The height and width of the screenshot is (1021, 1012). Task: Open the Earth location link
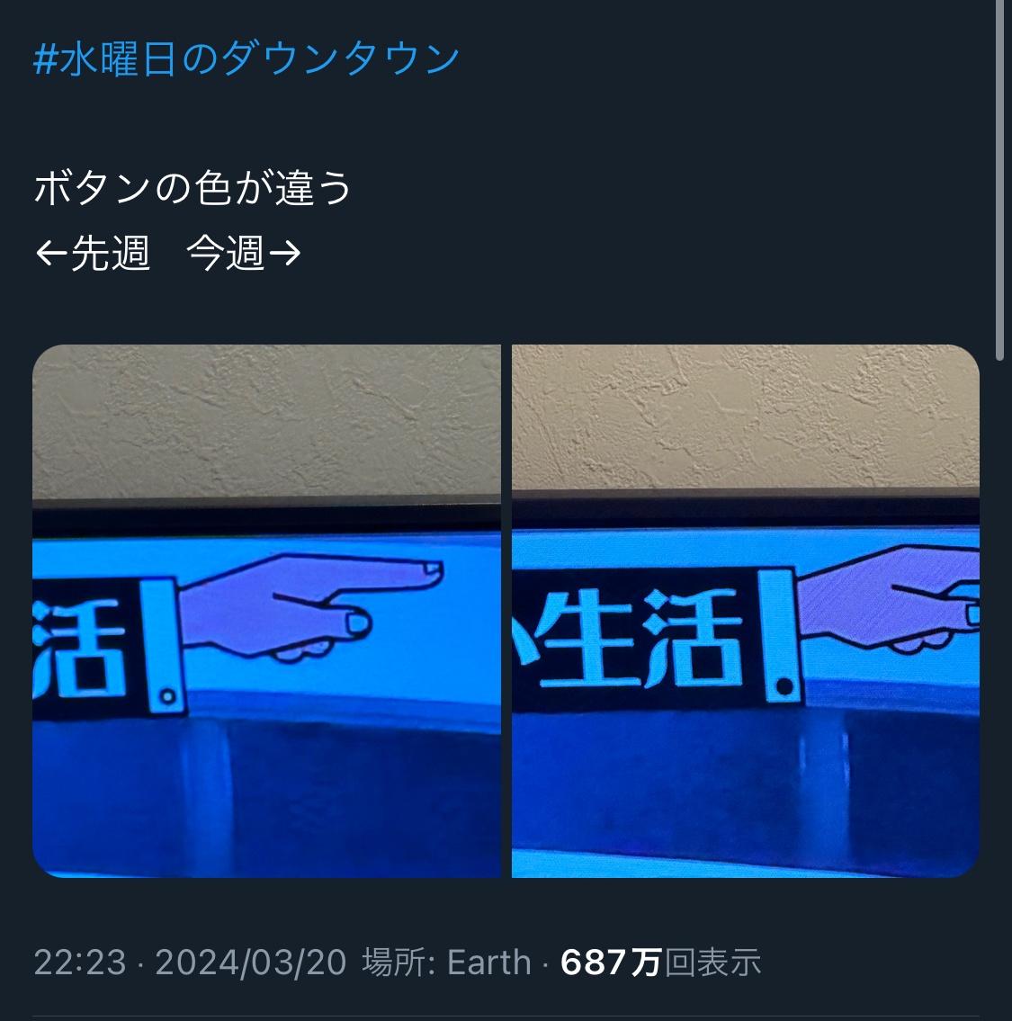point(489,963)
